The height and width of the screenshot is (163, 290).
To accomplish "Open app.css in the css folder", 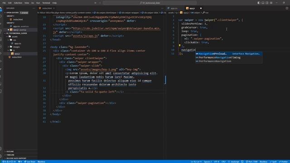I will click(x=18, y=43).
